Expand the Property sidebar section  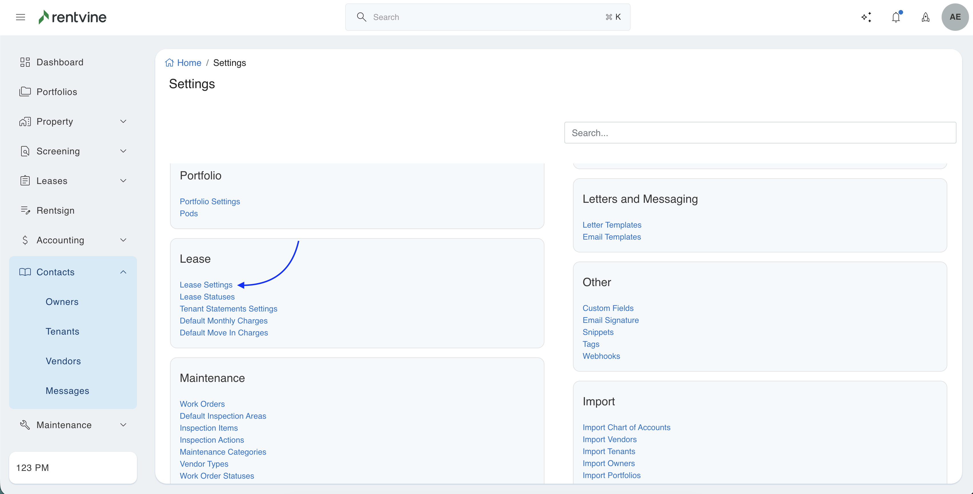click(123, 122)
